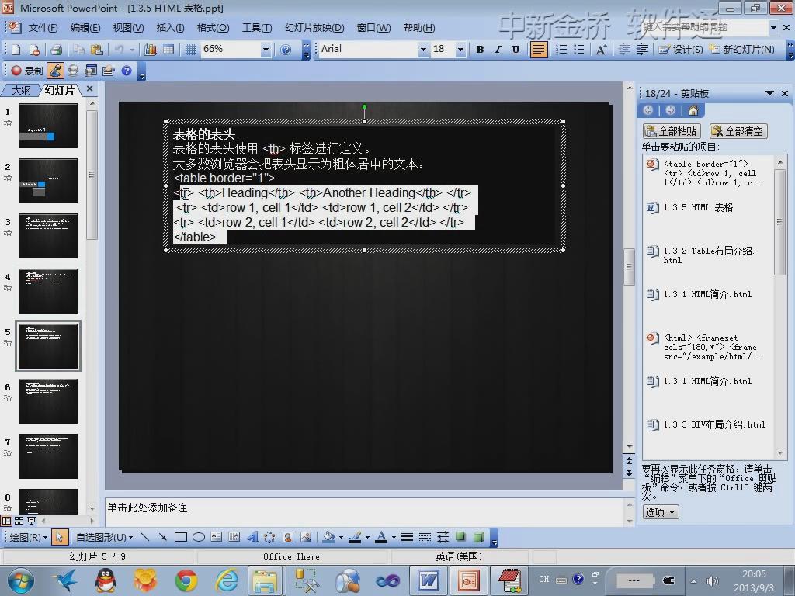Switch to slide sorter view
The height and width of the screenshot is (596, 795).
coord(19,521)
